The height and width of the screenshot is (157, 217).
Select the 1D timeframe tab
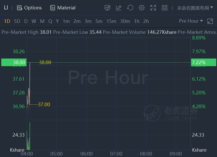[7, 21]
